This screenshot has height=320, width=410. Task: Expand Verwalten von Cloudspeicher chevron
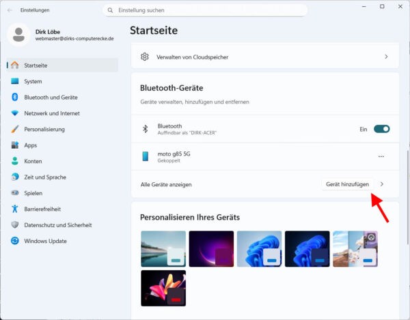[386, 57]
